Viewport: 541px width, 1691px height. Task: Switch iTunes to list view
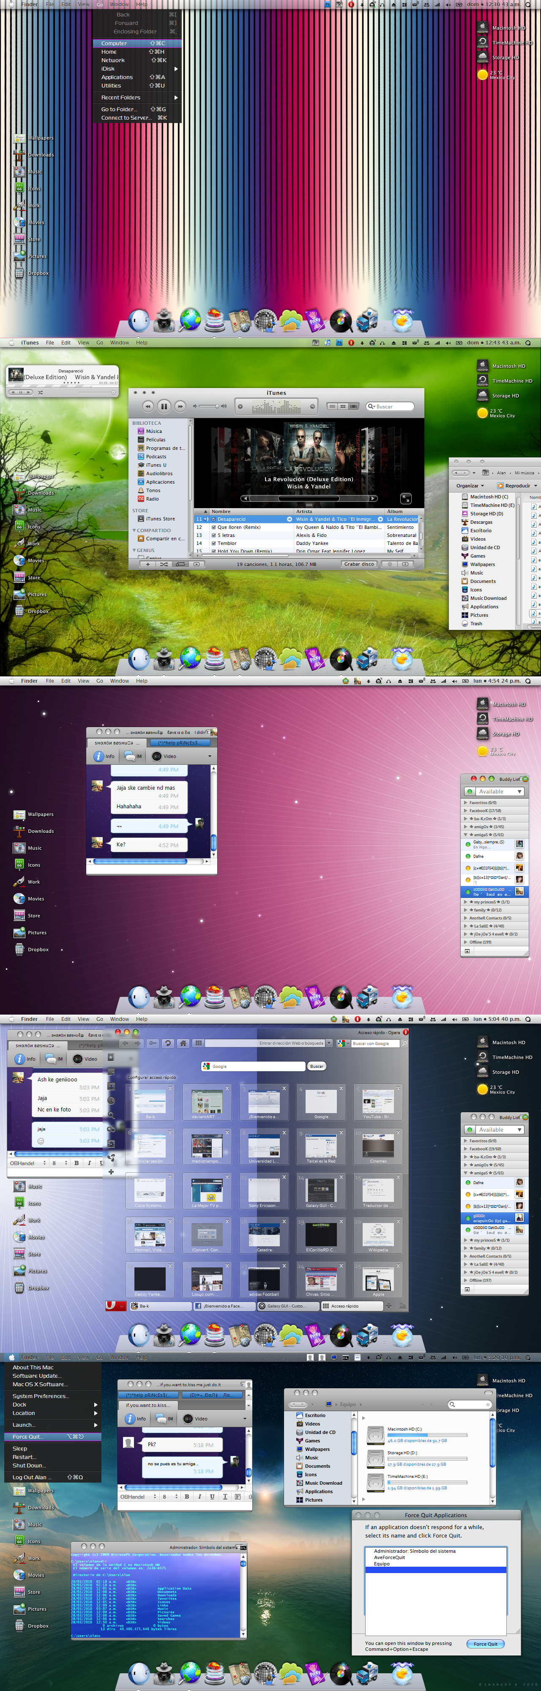332,406
